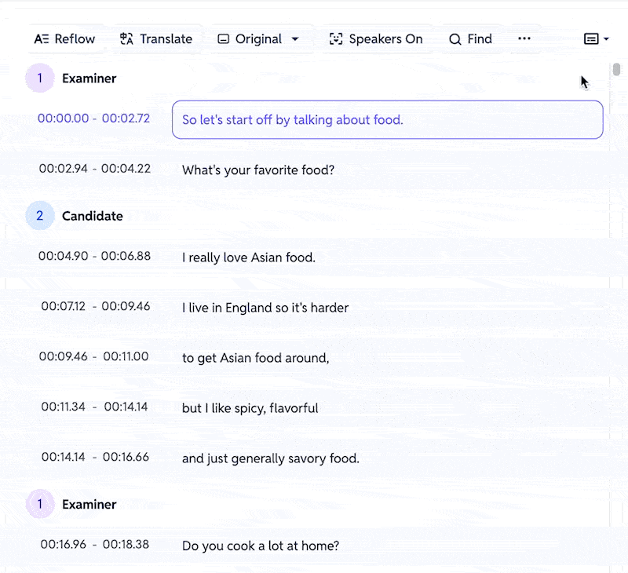Expand the layout view dropdown arrow
The width and height of the screenshot is (628, 573).
(x=606, y=38)
